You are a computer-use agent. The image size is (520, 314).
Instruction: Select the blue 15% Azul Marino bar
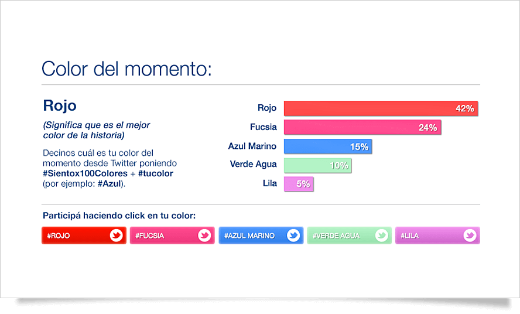pyautogui.click(x=328, y=146)
